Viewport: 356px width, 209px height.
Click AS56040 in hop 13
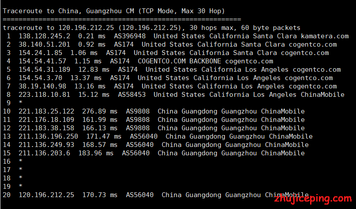(144, 136)
